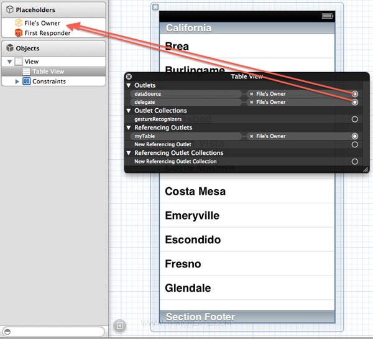
Task: Click the popup's vertical scrollbar
Action: click(366, 123)
